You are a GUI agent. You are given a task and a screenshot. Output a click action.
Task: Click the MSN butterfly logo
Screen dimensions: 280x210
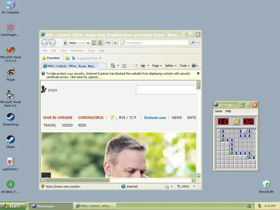pyautogui.click(x=43, y=89)
